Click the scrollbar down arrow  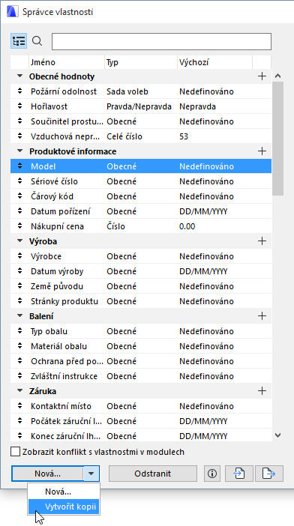tap(278, 435)
